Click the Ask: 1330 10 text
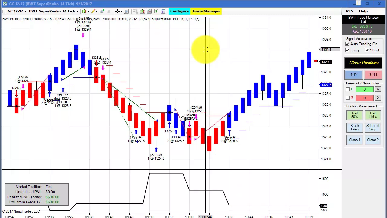The image size is (387, 218). point(362,31)
